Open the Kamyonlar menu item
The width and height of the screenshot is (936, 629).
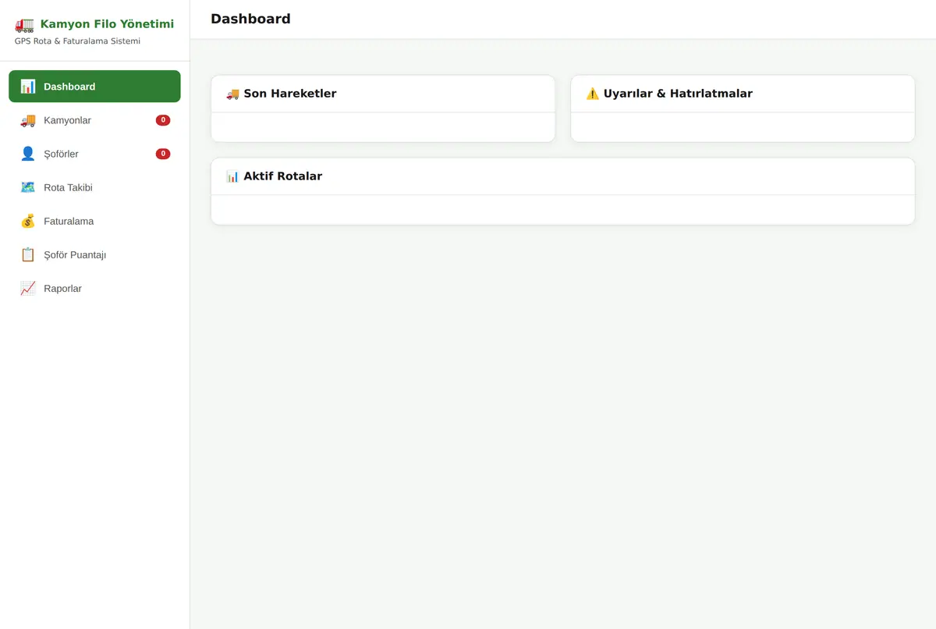point(94,120)
